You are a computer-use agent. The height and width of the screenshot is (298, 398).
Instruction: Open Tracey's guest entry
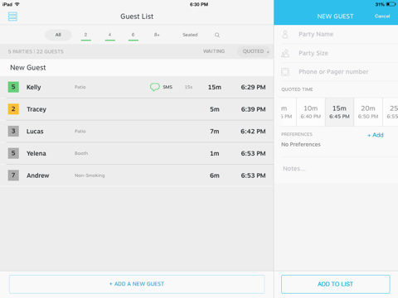pyautogui.click(x=137, y=109)
